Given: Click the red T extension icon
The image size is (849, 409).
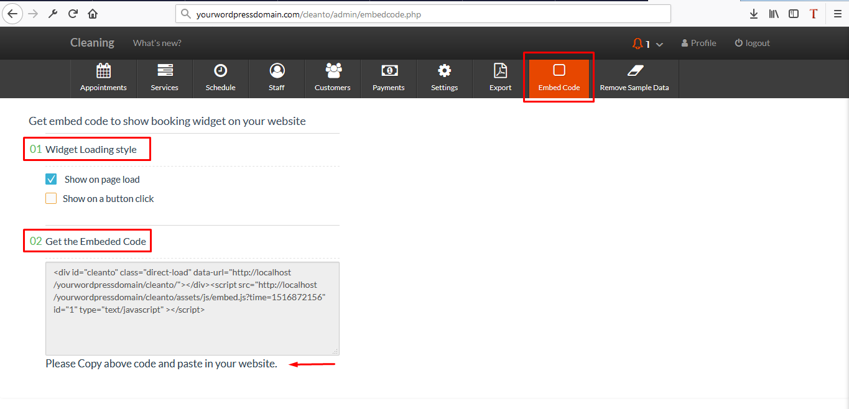Looking at the screenshot, I should coord(814,13).
